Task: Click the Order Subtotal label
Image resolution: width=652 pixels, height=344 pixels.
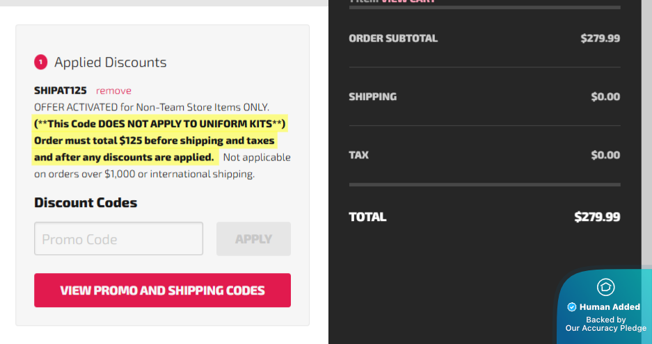Action: click(393, 39)
